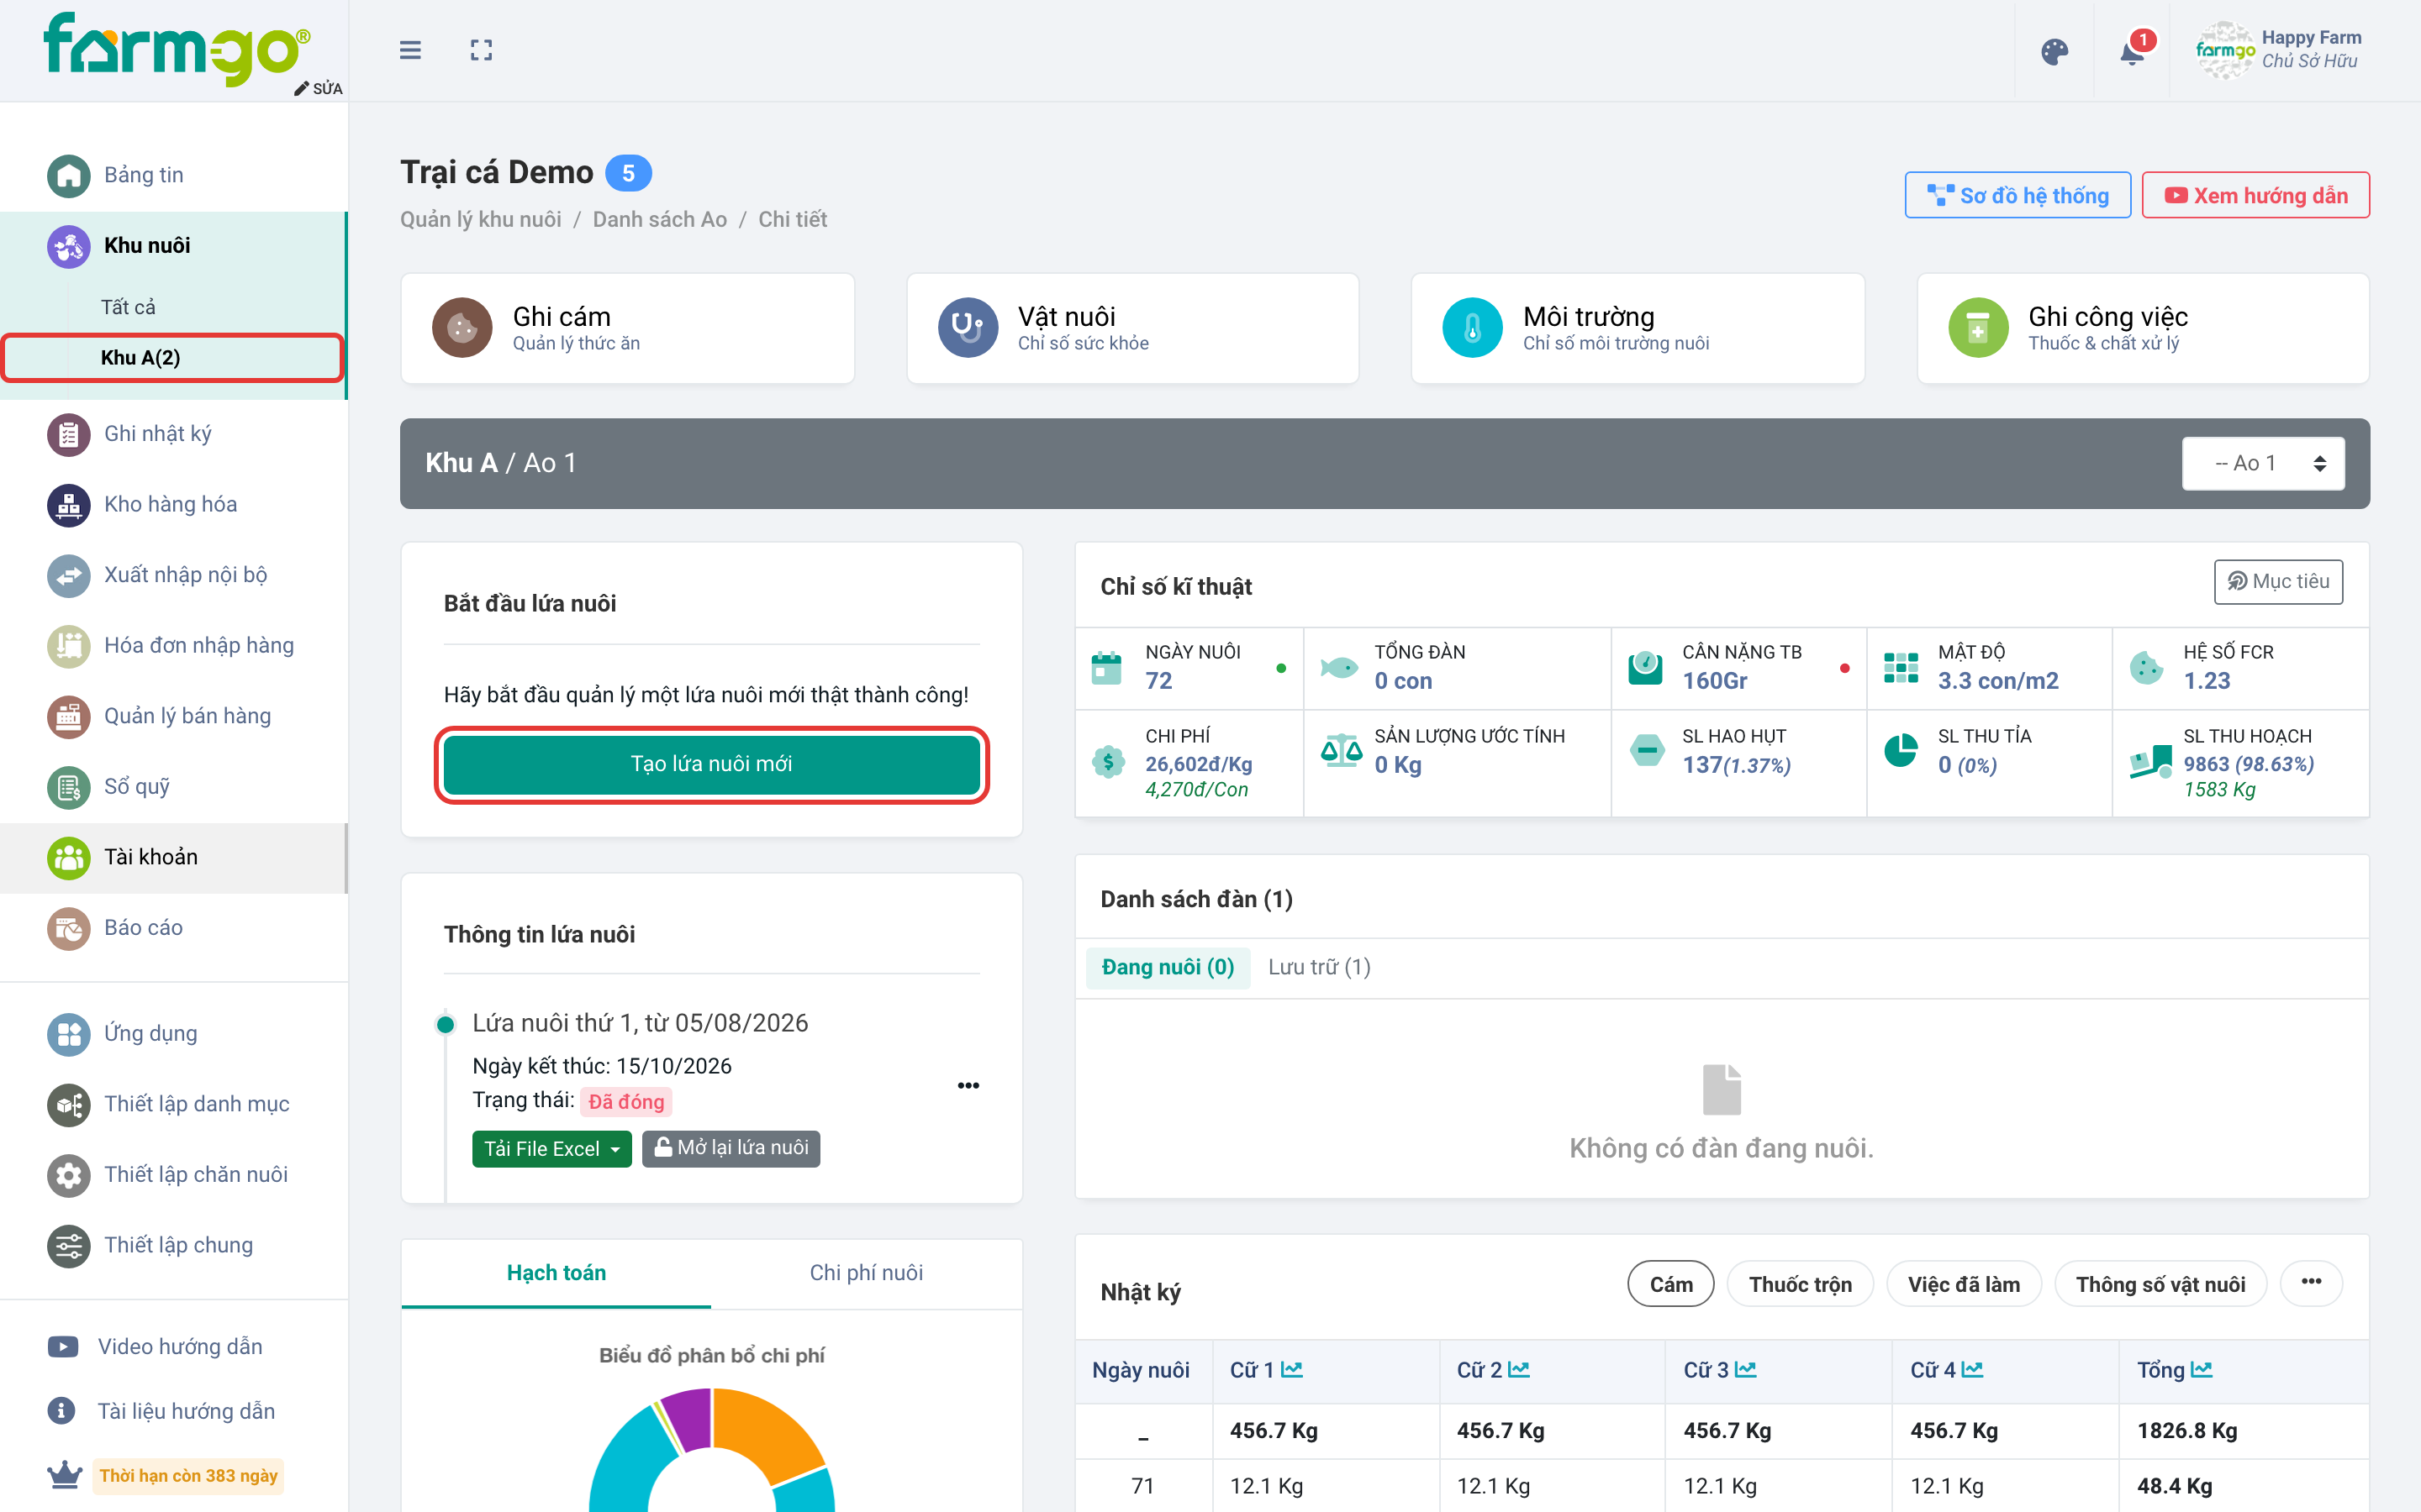Click the Xuất nhập nội bộ icon

point(68,575)
